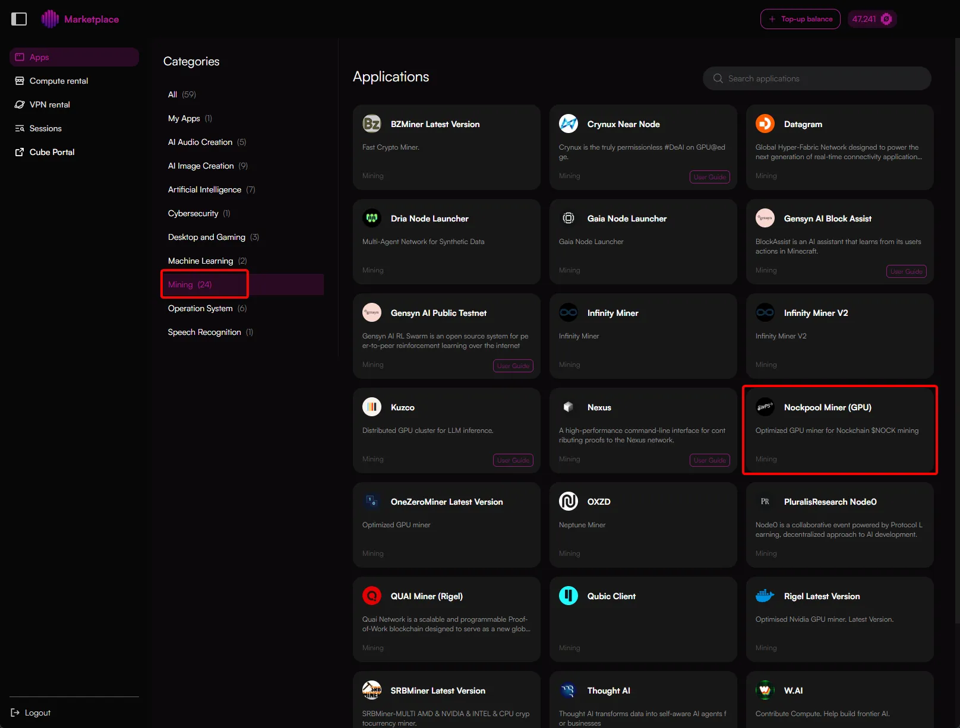Go to Compute rental
Viewport: 960px width, 728px height.
pos(74,81)
